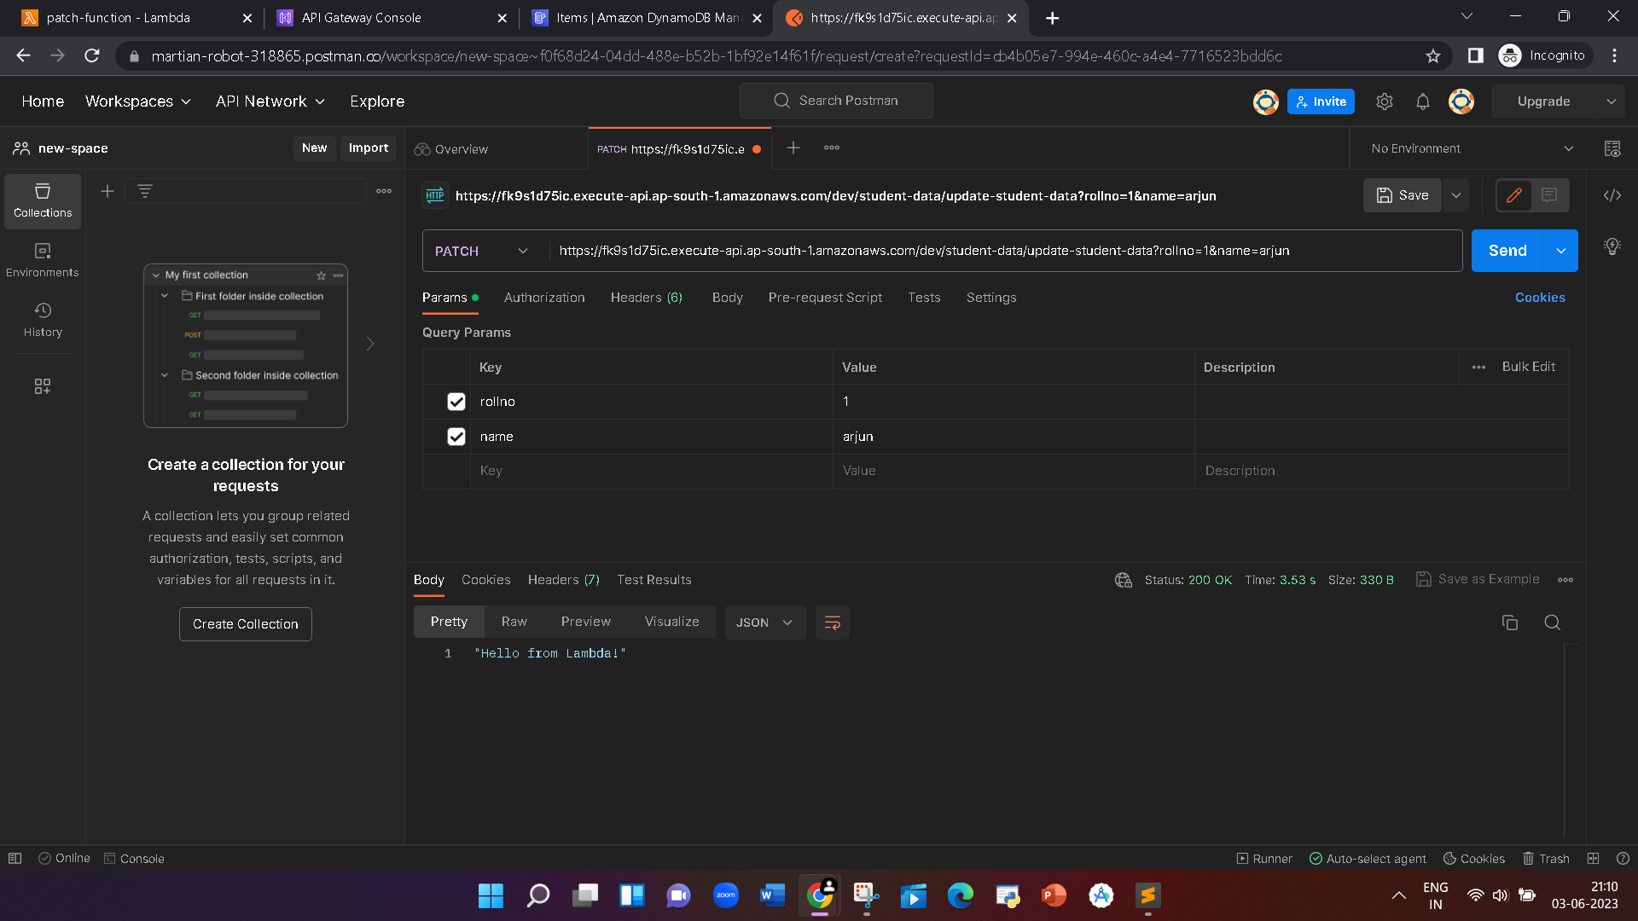Click the notifications bell icon

(1422, 101)
